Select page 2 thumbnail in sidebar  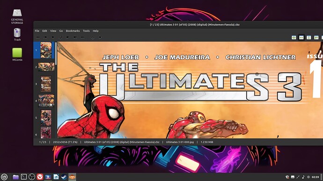(46, 67)
